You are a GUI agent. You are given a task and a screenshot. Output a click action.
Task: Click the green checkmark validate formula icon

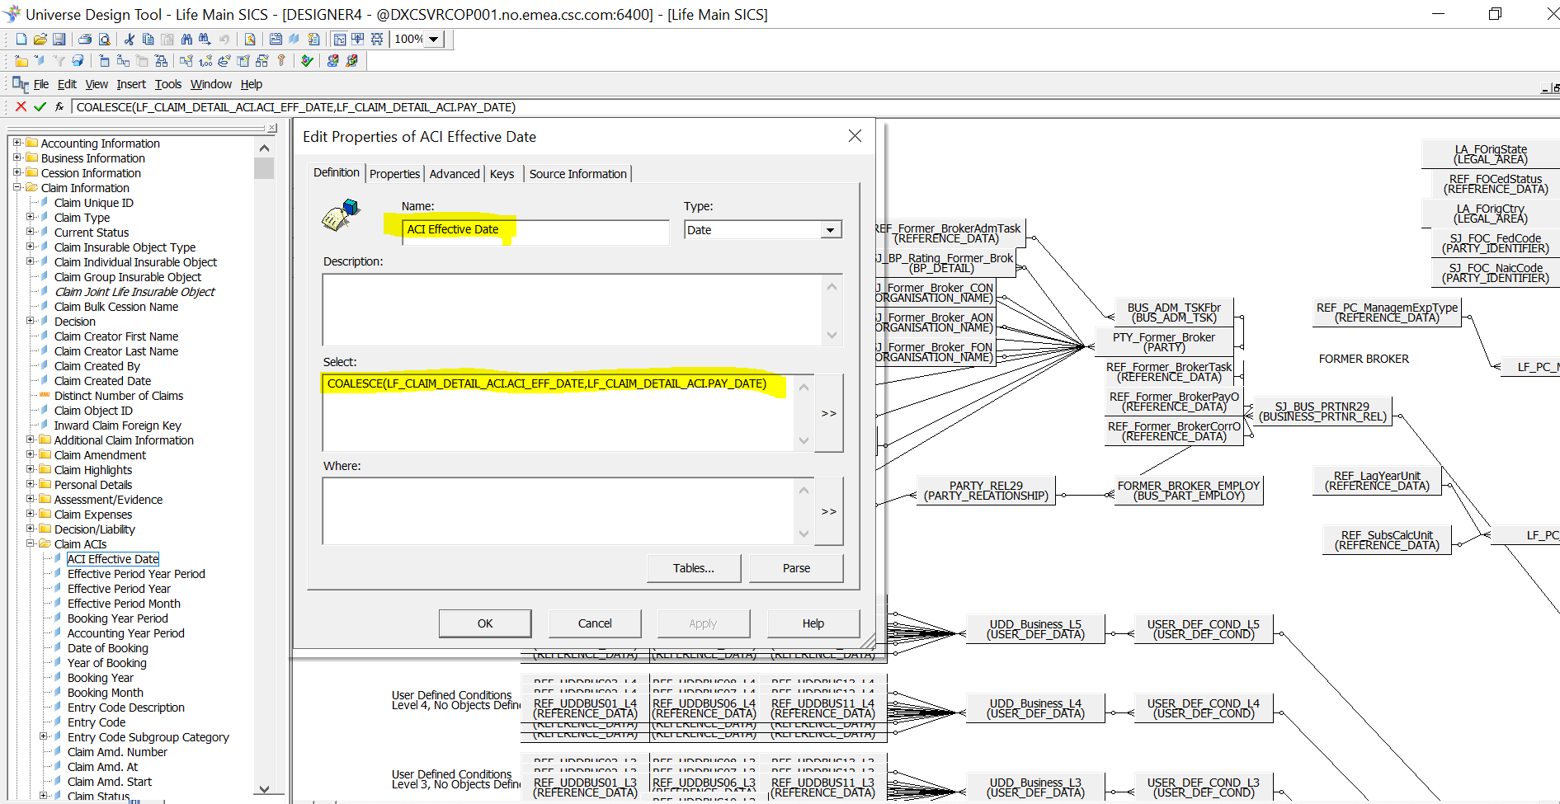click(x=40, y=106)
